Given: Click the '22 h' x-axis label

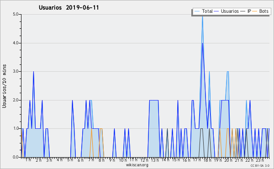Looking at the screenshot, I should 249,160.
